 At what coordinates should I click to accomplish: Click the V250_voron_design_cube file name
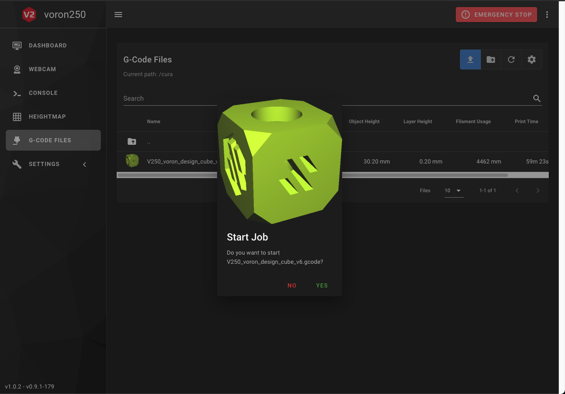(182, 161)
